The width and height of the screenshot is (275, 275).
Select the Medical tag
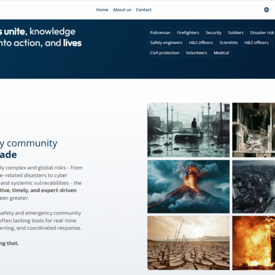221,53
